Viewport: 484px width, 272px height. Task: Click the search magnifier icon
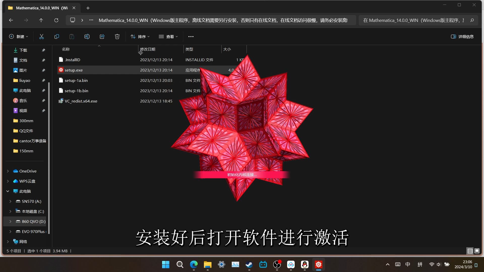point(472,20)
